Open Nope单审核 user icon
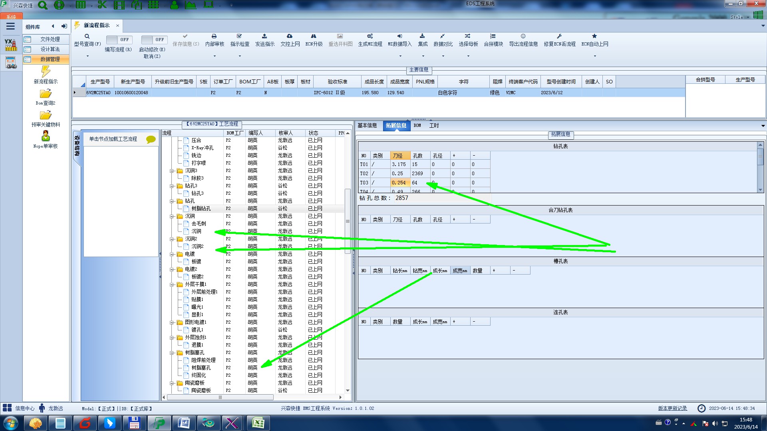The width and height of the screenshot is (767, 431). point(46,136)
